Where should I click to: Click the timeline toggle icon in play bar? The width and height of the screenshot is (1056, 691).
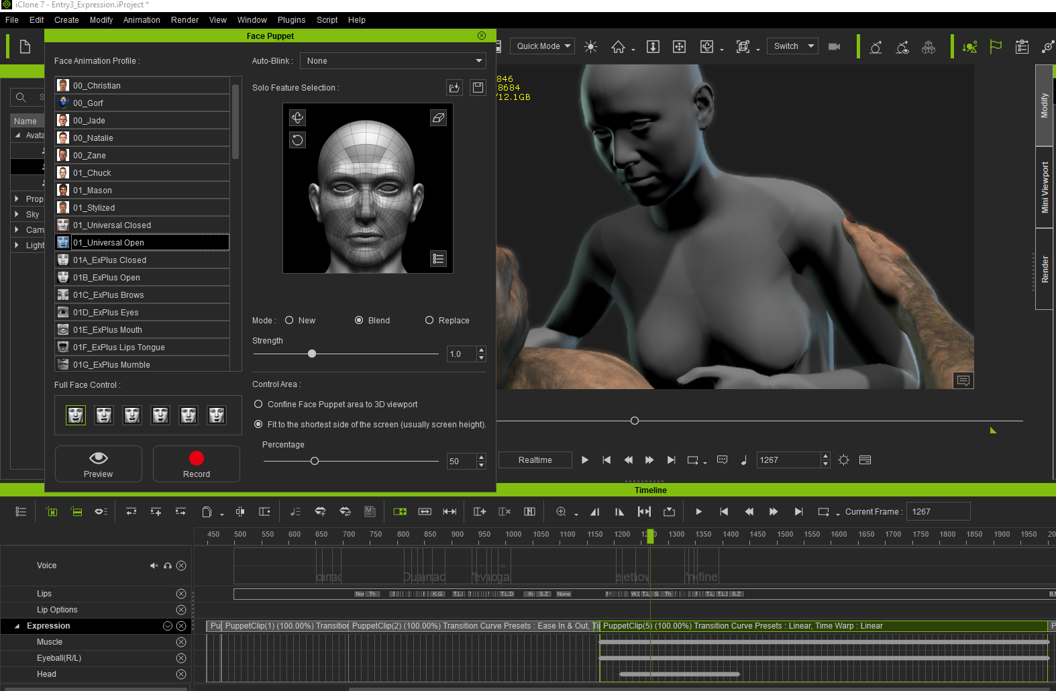[865, 460]
